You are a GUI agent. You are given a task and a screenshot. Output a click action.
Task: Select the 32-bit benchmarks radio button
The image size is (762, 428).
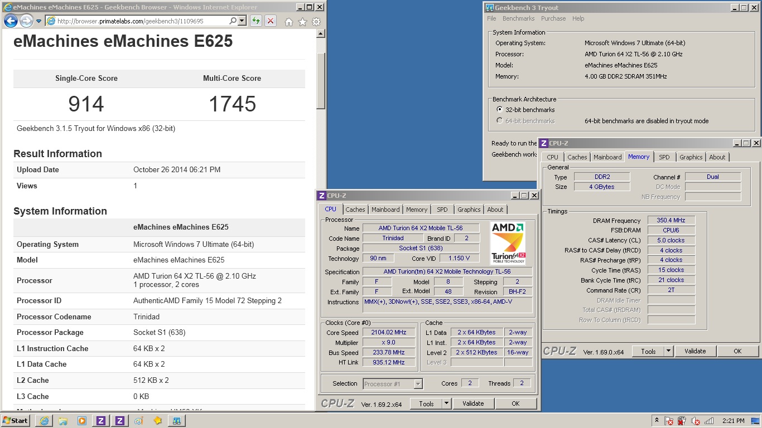[499, 110]
